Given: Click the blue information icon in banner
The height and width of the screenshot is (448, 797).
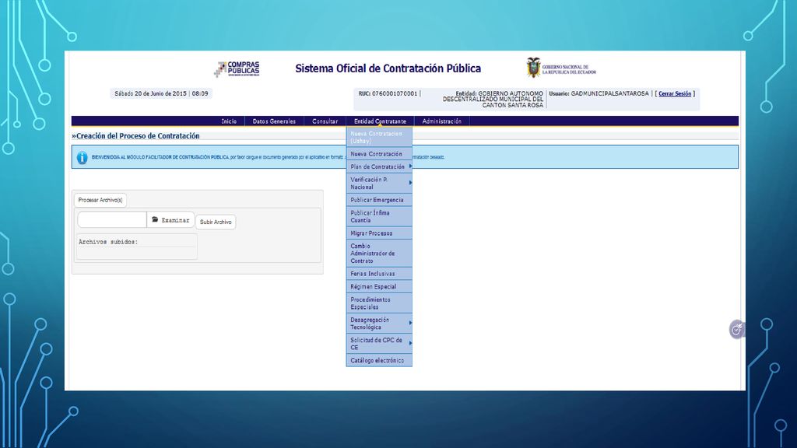Looking at the screenshot, I should 82,157.
